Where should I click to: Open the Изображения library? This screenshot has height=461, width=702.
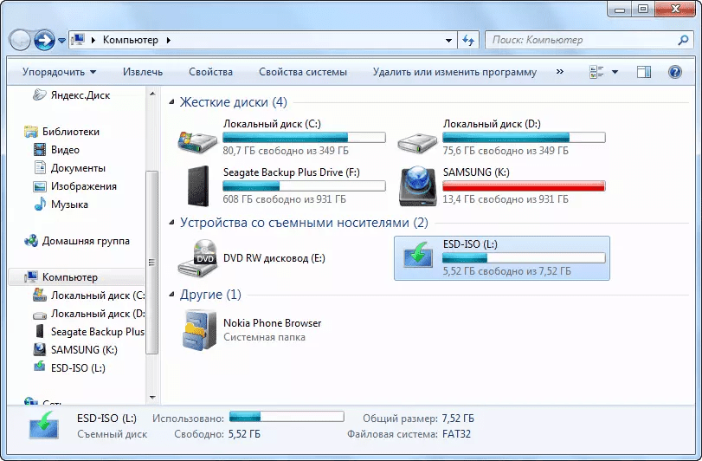click(74, 186)
